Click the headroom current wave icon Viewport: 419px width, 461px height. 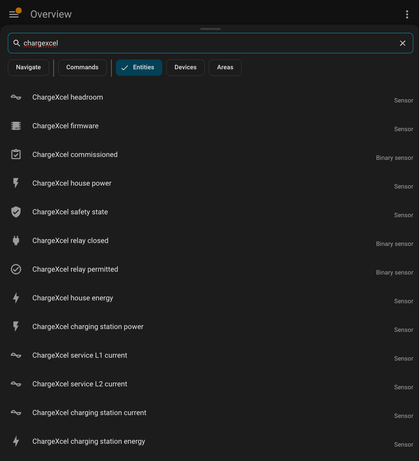(x=16, y=97)
